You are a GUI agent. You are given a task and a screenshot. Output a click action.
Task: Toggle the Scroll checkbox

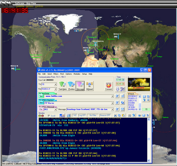click(x=49, y=116)
